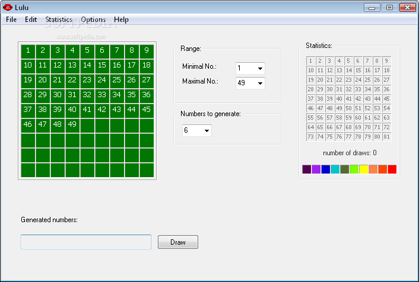This screenshot has width=419, height=282.
Task: Click statistics cell 9
Action: (x=386, y=61)
